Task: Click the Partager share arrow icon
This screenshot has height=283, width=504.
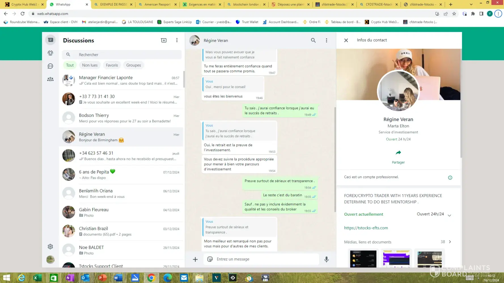Action: pos(398,153)
